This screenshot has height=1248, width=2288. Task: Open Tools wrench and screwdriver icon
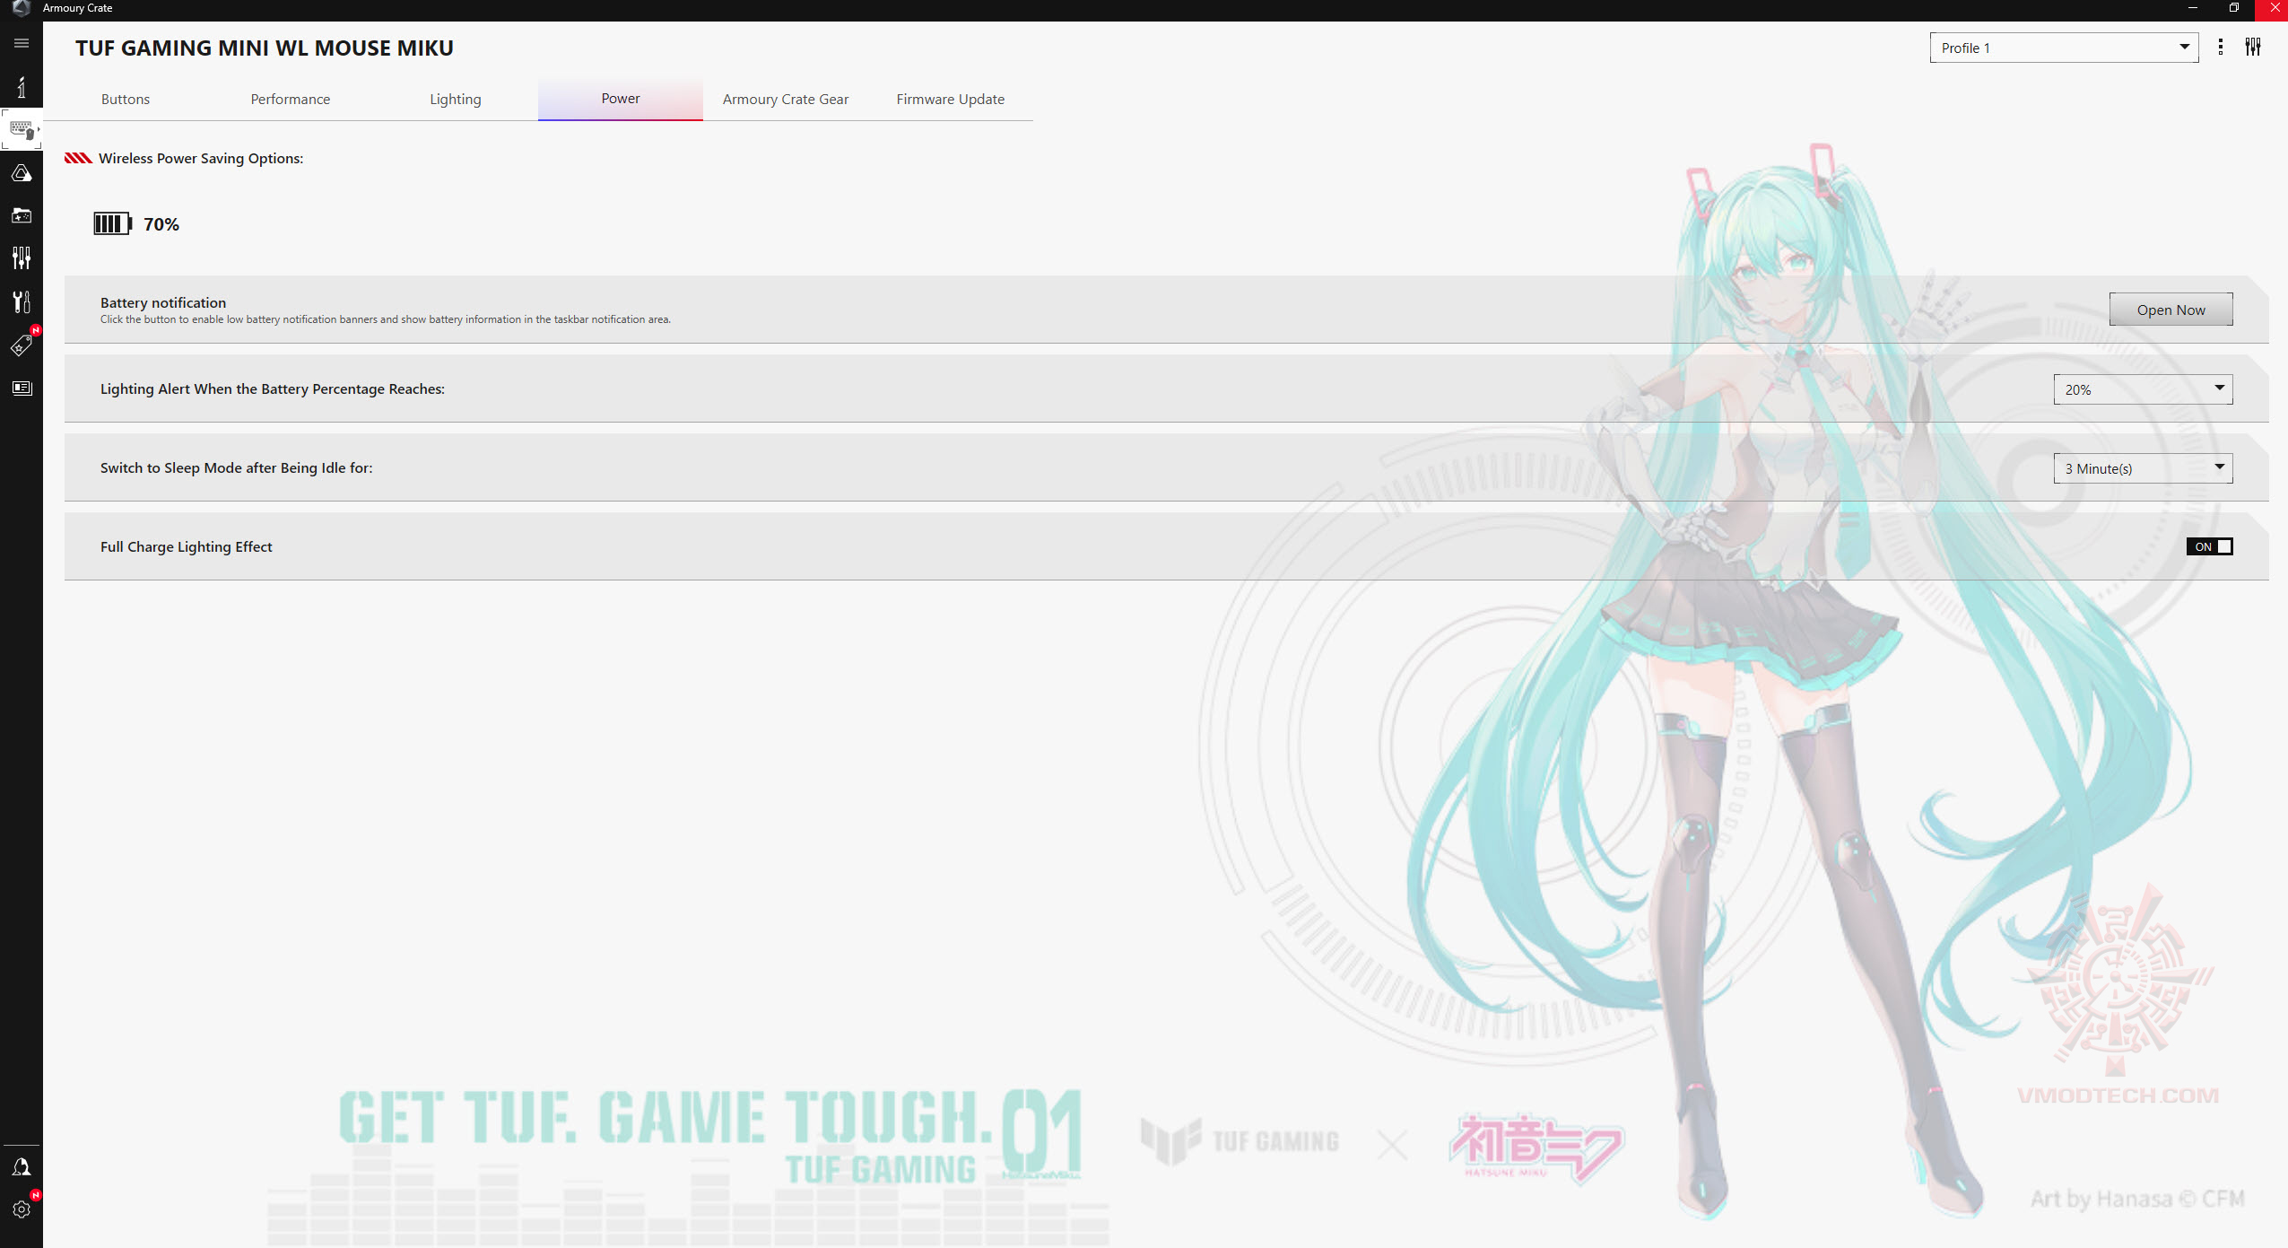pyautogui.click(x=22, y=301)
